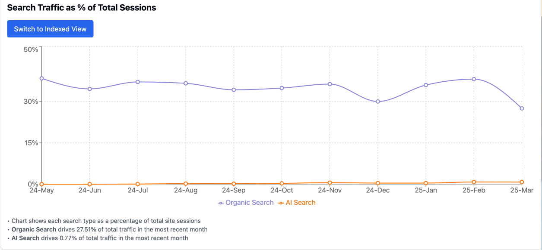Toggle the AI Search legend entry
The height and width of the screenshot is (250, 542).
click(298, 202)
